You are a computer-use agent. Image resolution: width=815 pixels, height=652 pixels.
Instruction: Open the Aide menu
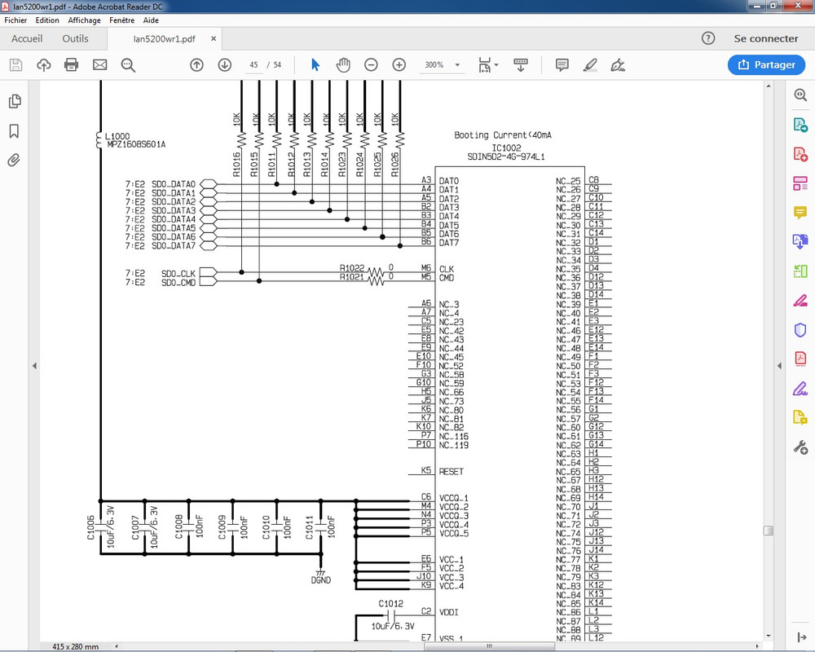point(151,20)
